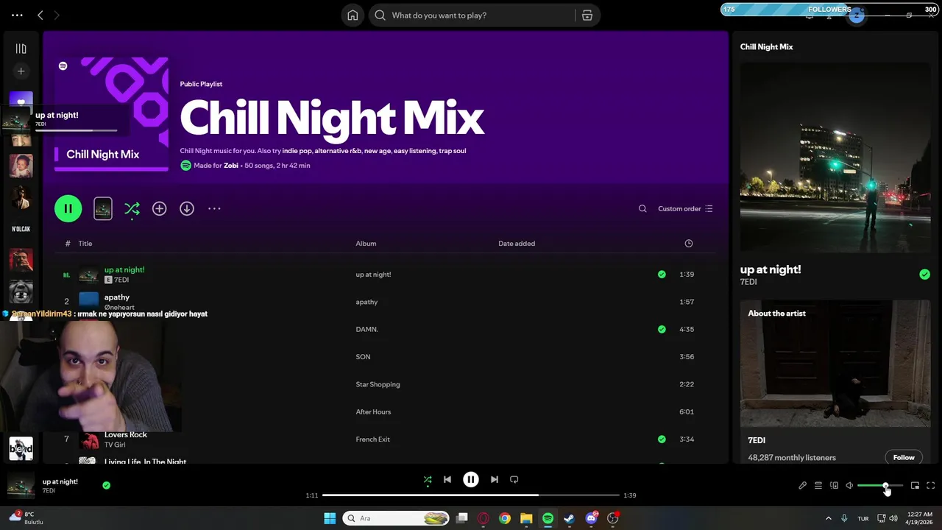Viewport: 942px width, 530px height.
Task: Open N'OLCAK item in library sidebar
Action: (21, 229)
